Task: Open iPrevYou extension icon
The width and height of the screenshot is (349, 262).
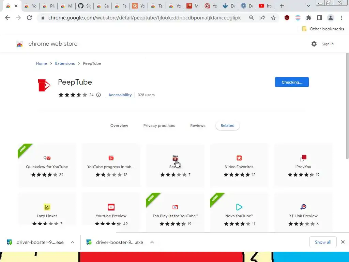Action: tap(303, 158)
